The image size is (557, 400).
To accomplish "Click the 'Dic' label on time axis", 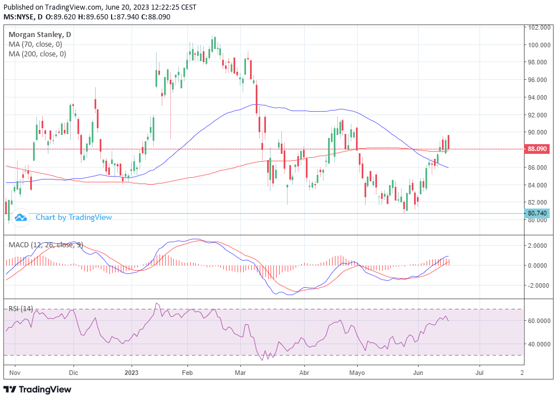I will 73,373.
